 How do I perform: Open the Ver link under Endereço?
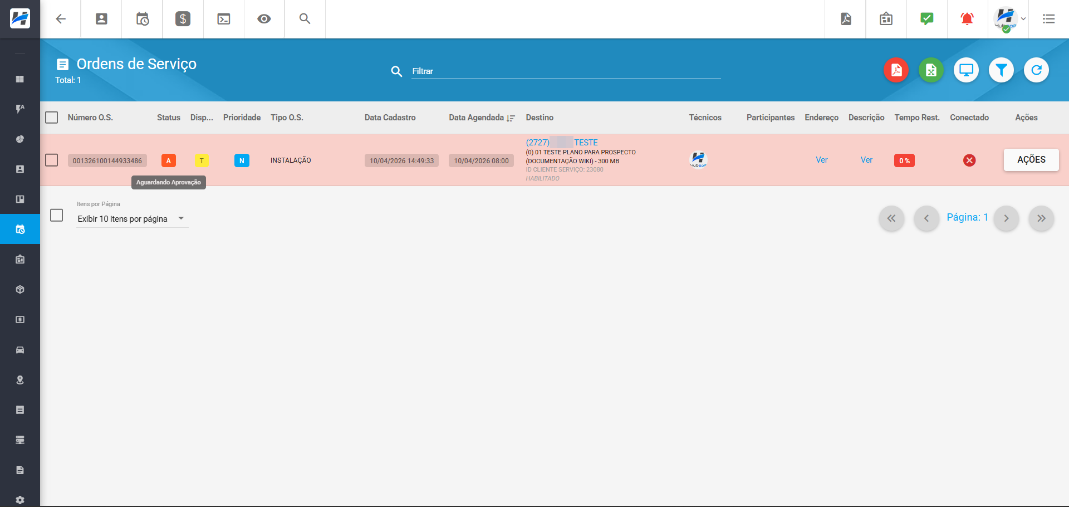[x=821, y=160]
